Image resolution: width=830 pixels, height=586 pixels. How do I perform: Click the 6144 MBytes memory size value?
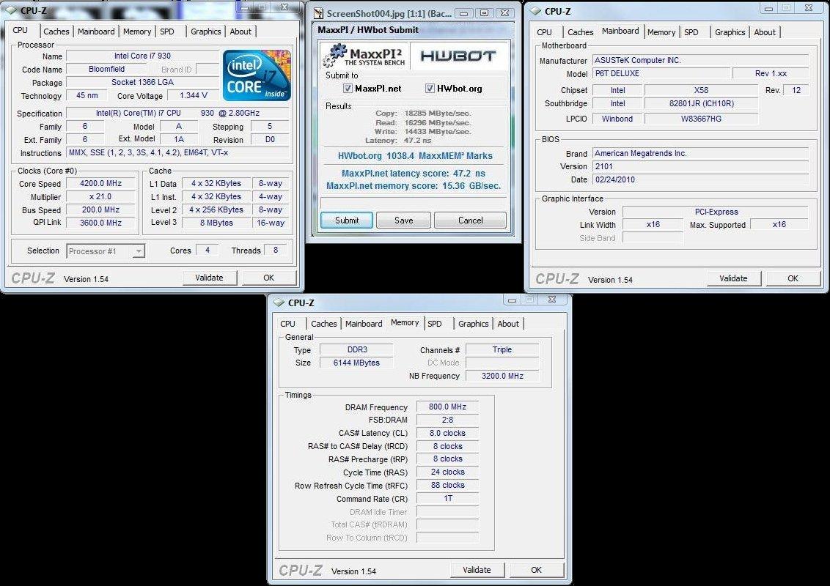point(356,363)
